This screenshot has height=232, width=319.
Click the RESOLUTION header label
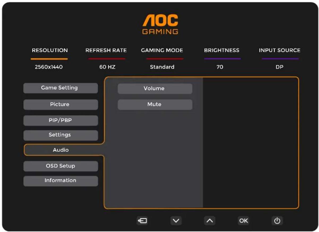50,50
